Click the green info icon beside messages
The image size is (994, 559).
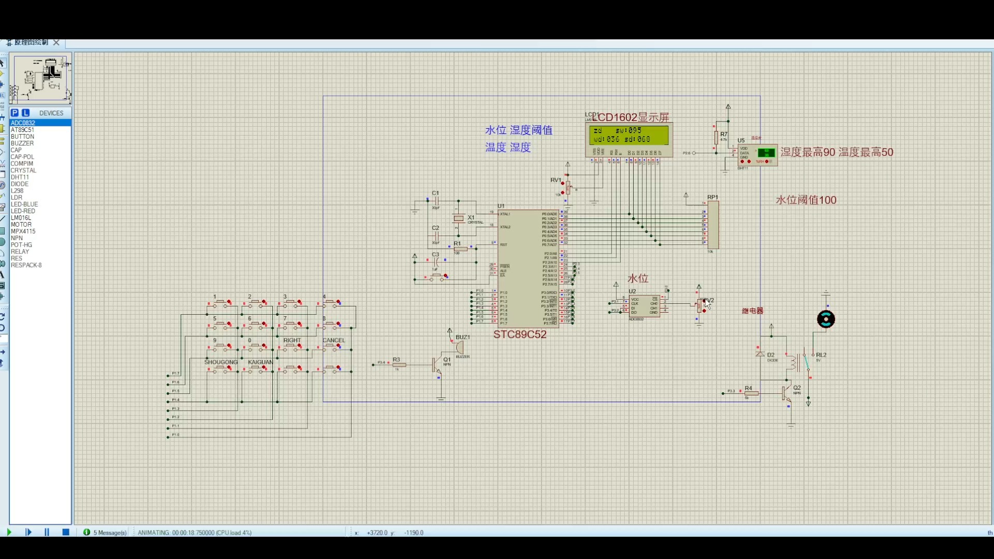[x=86, y=532]
